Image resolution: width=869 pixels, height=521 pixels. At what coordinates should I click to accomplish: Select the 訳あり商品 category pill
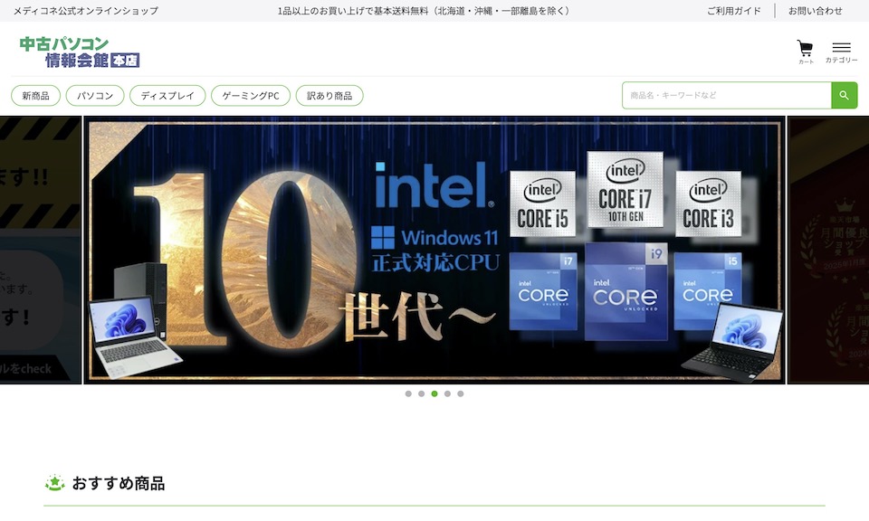pyautogui.click(x=329, y=96)
